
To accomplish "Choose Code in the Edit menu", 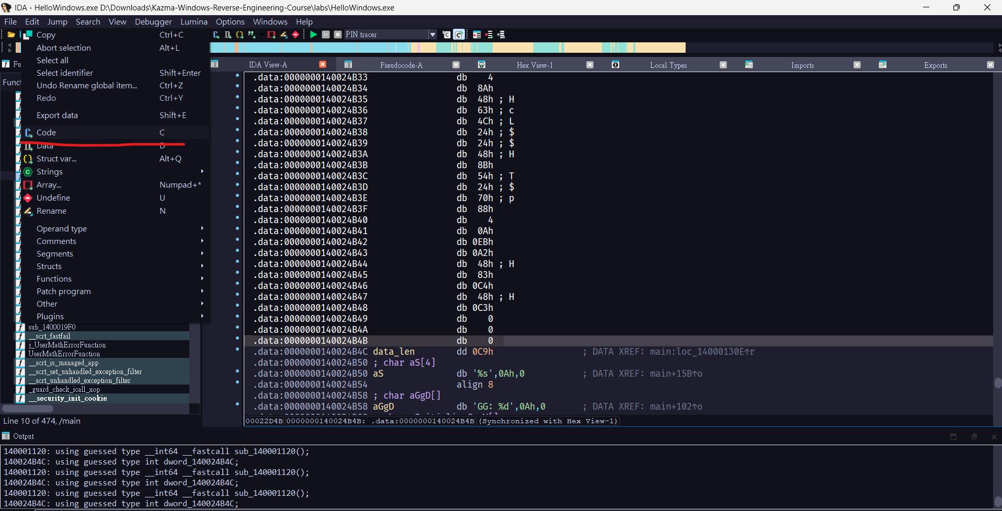I will 115,132.
